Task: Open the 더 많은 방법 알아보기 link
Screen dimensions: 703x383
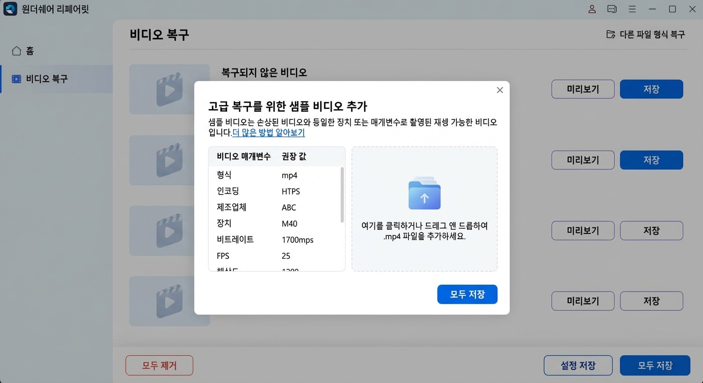Action: click(x=268, y=133)
